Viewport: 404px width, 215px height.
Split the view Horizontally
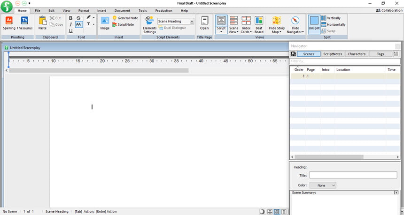pos(334,25)
